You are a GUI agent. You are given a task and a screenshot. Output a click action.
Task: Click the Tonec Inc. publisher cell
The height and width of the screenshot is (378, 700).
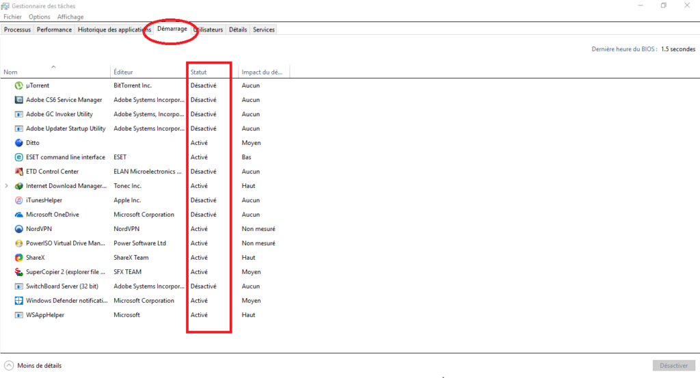[x=127, y=186]
